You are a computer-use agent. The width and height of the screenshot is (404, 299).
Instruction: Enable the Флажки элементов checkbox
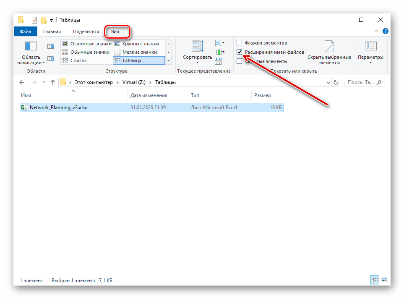click(240, 43)
